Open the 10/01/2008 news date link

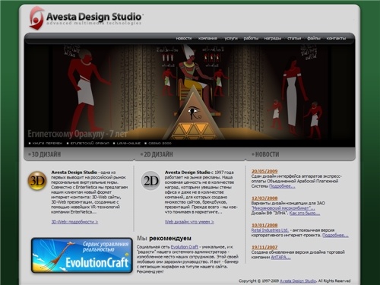[264, 225]
